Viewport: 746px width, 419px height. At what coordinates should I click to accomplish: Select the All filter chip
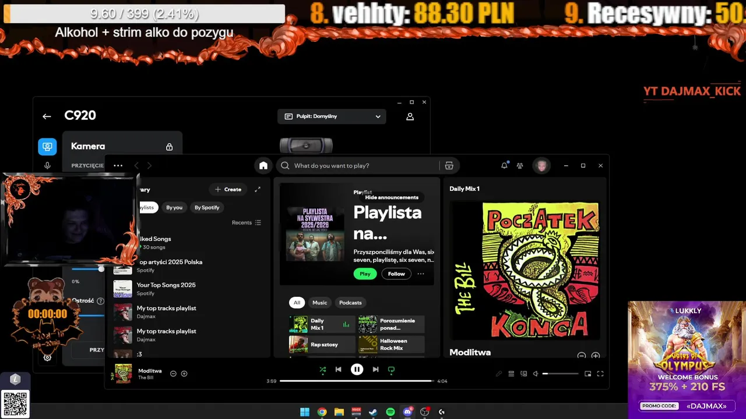pos(297,303)
